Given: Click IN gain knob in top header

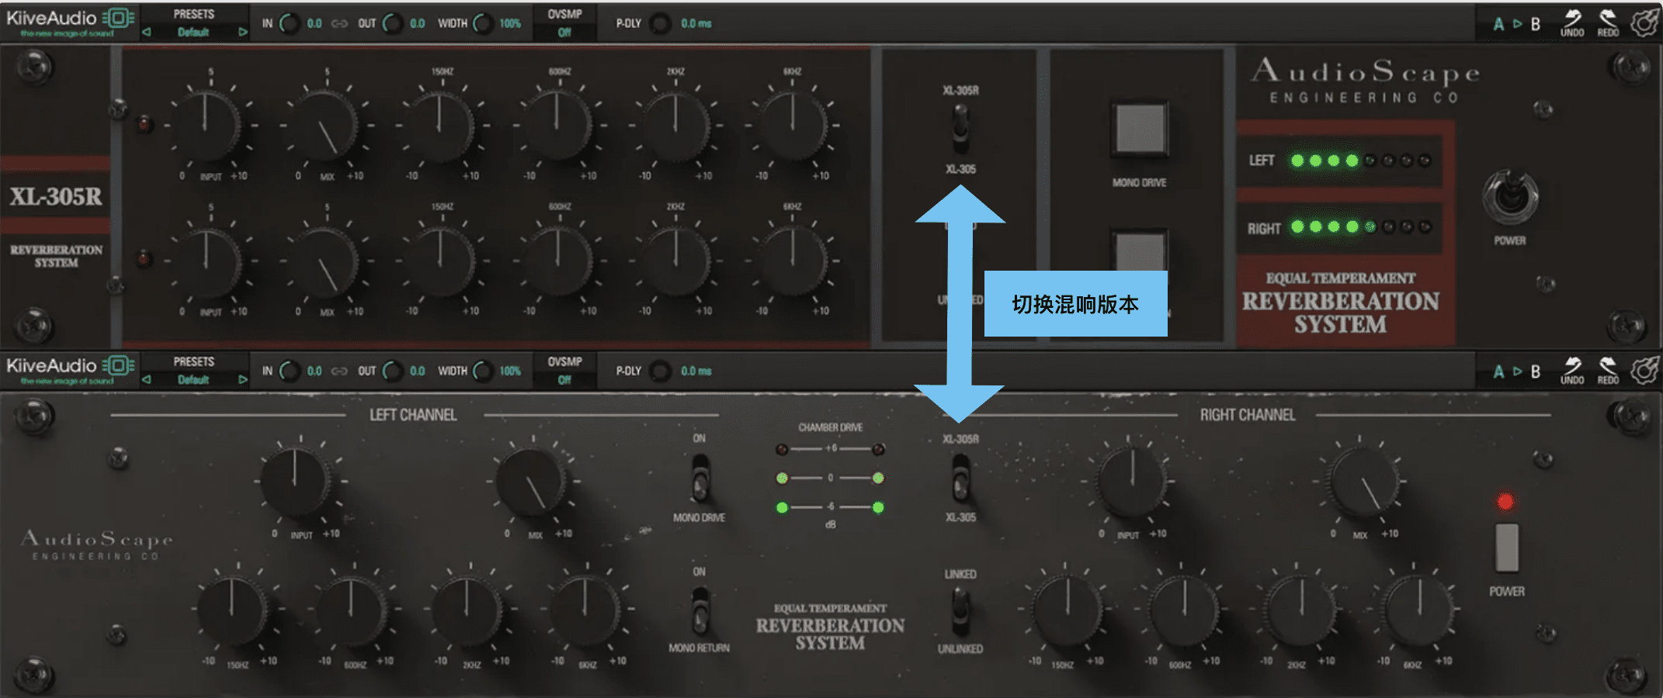Looking at the screenshot, I should click(x=290, y=23).
